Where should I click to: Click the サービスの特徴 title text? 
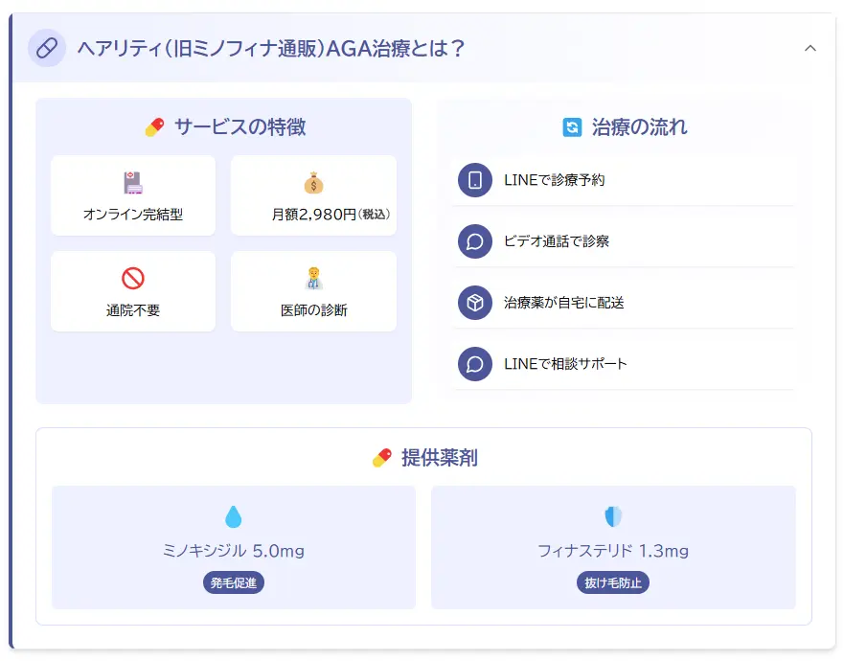[x=240, y=127]
